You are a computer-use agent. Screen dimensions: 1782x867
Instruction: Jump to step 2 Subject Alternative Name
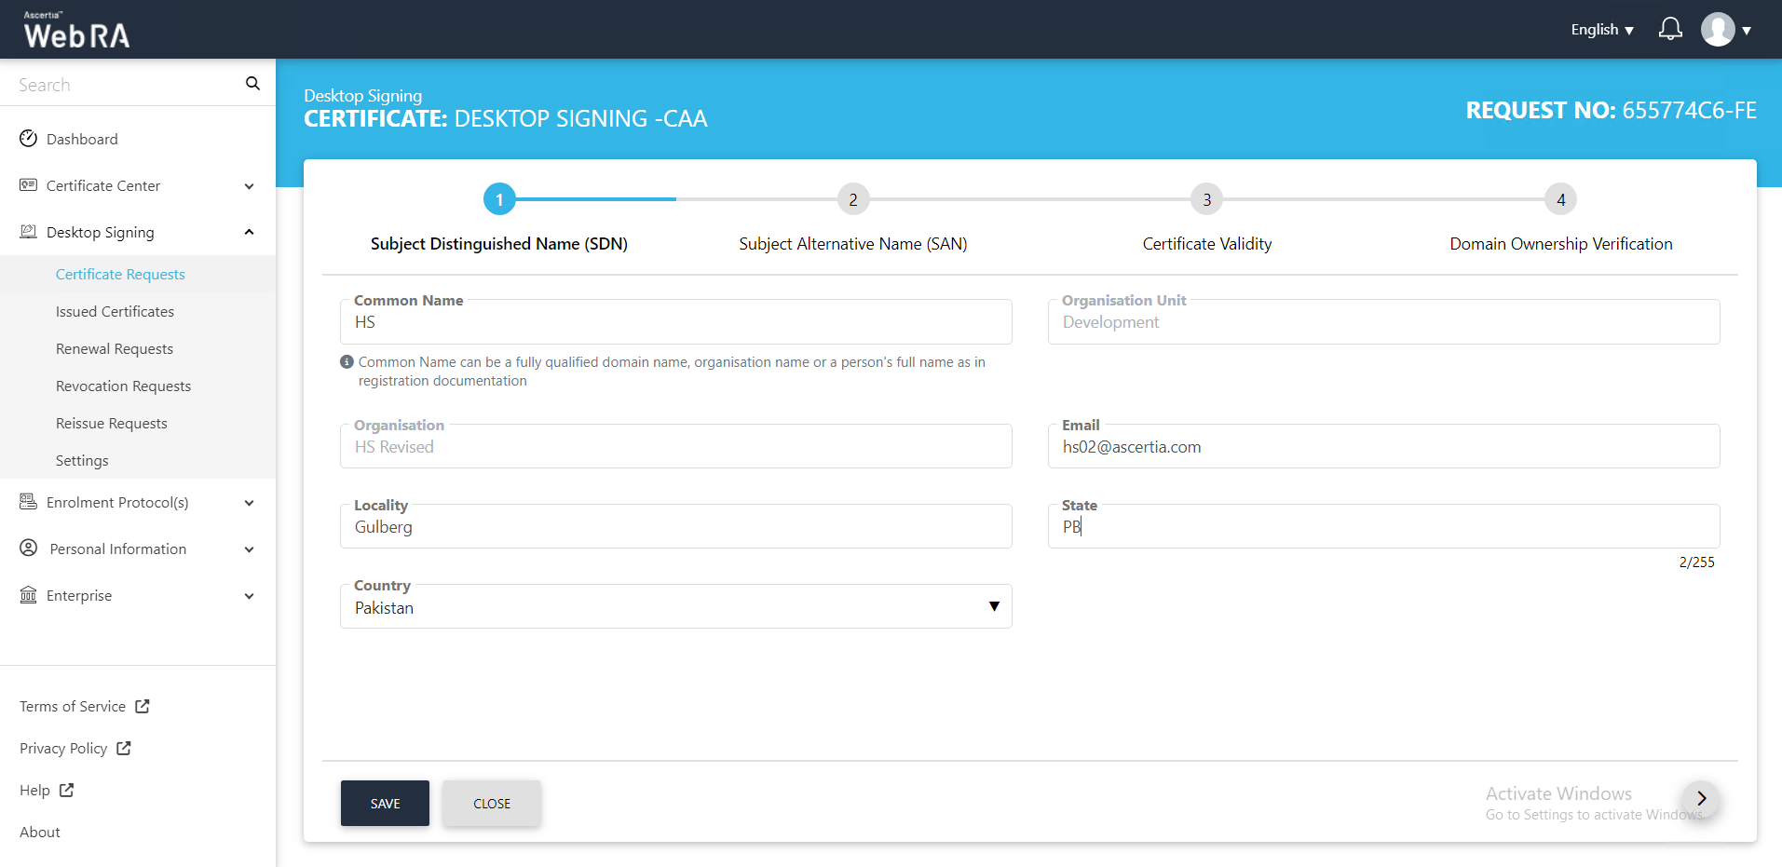point(852,200)
